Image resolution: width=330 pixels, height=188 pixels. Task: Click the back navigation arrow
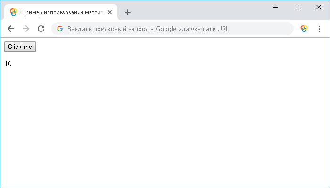(11, 29)
